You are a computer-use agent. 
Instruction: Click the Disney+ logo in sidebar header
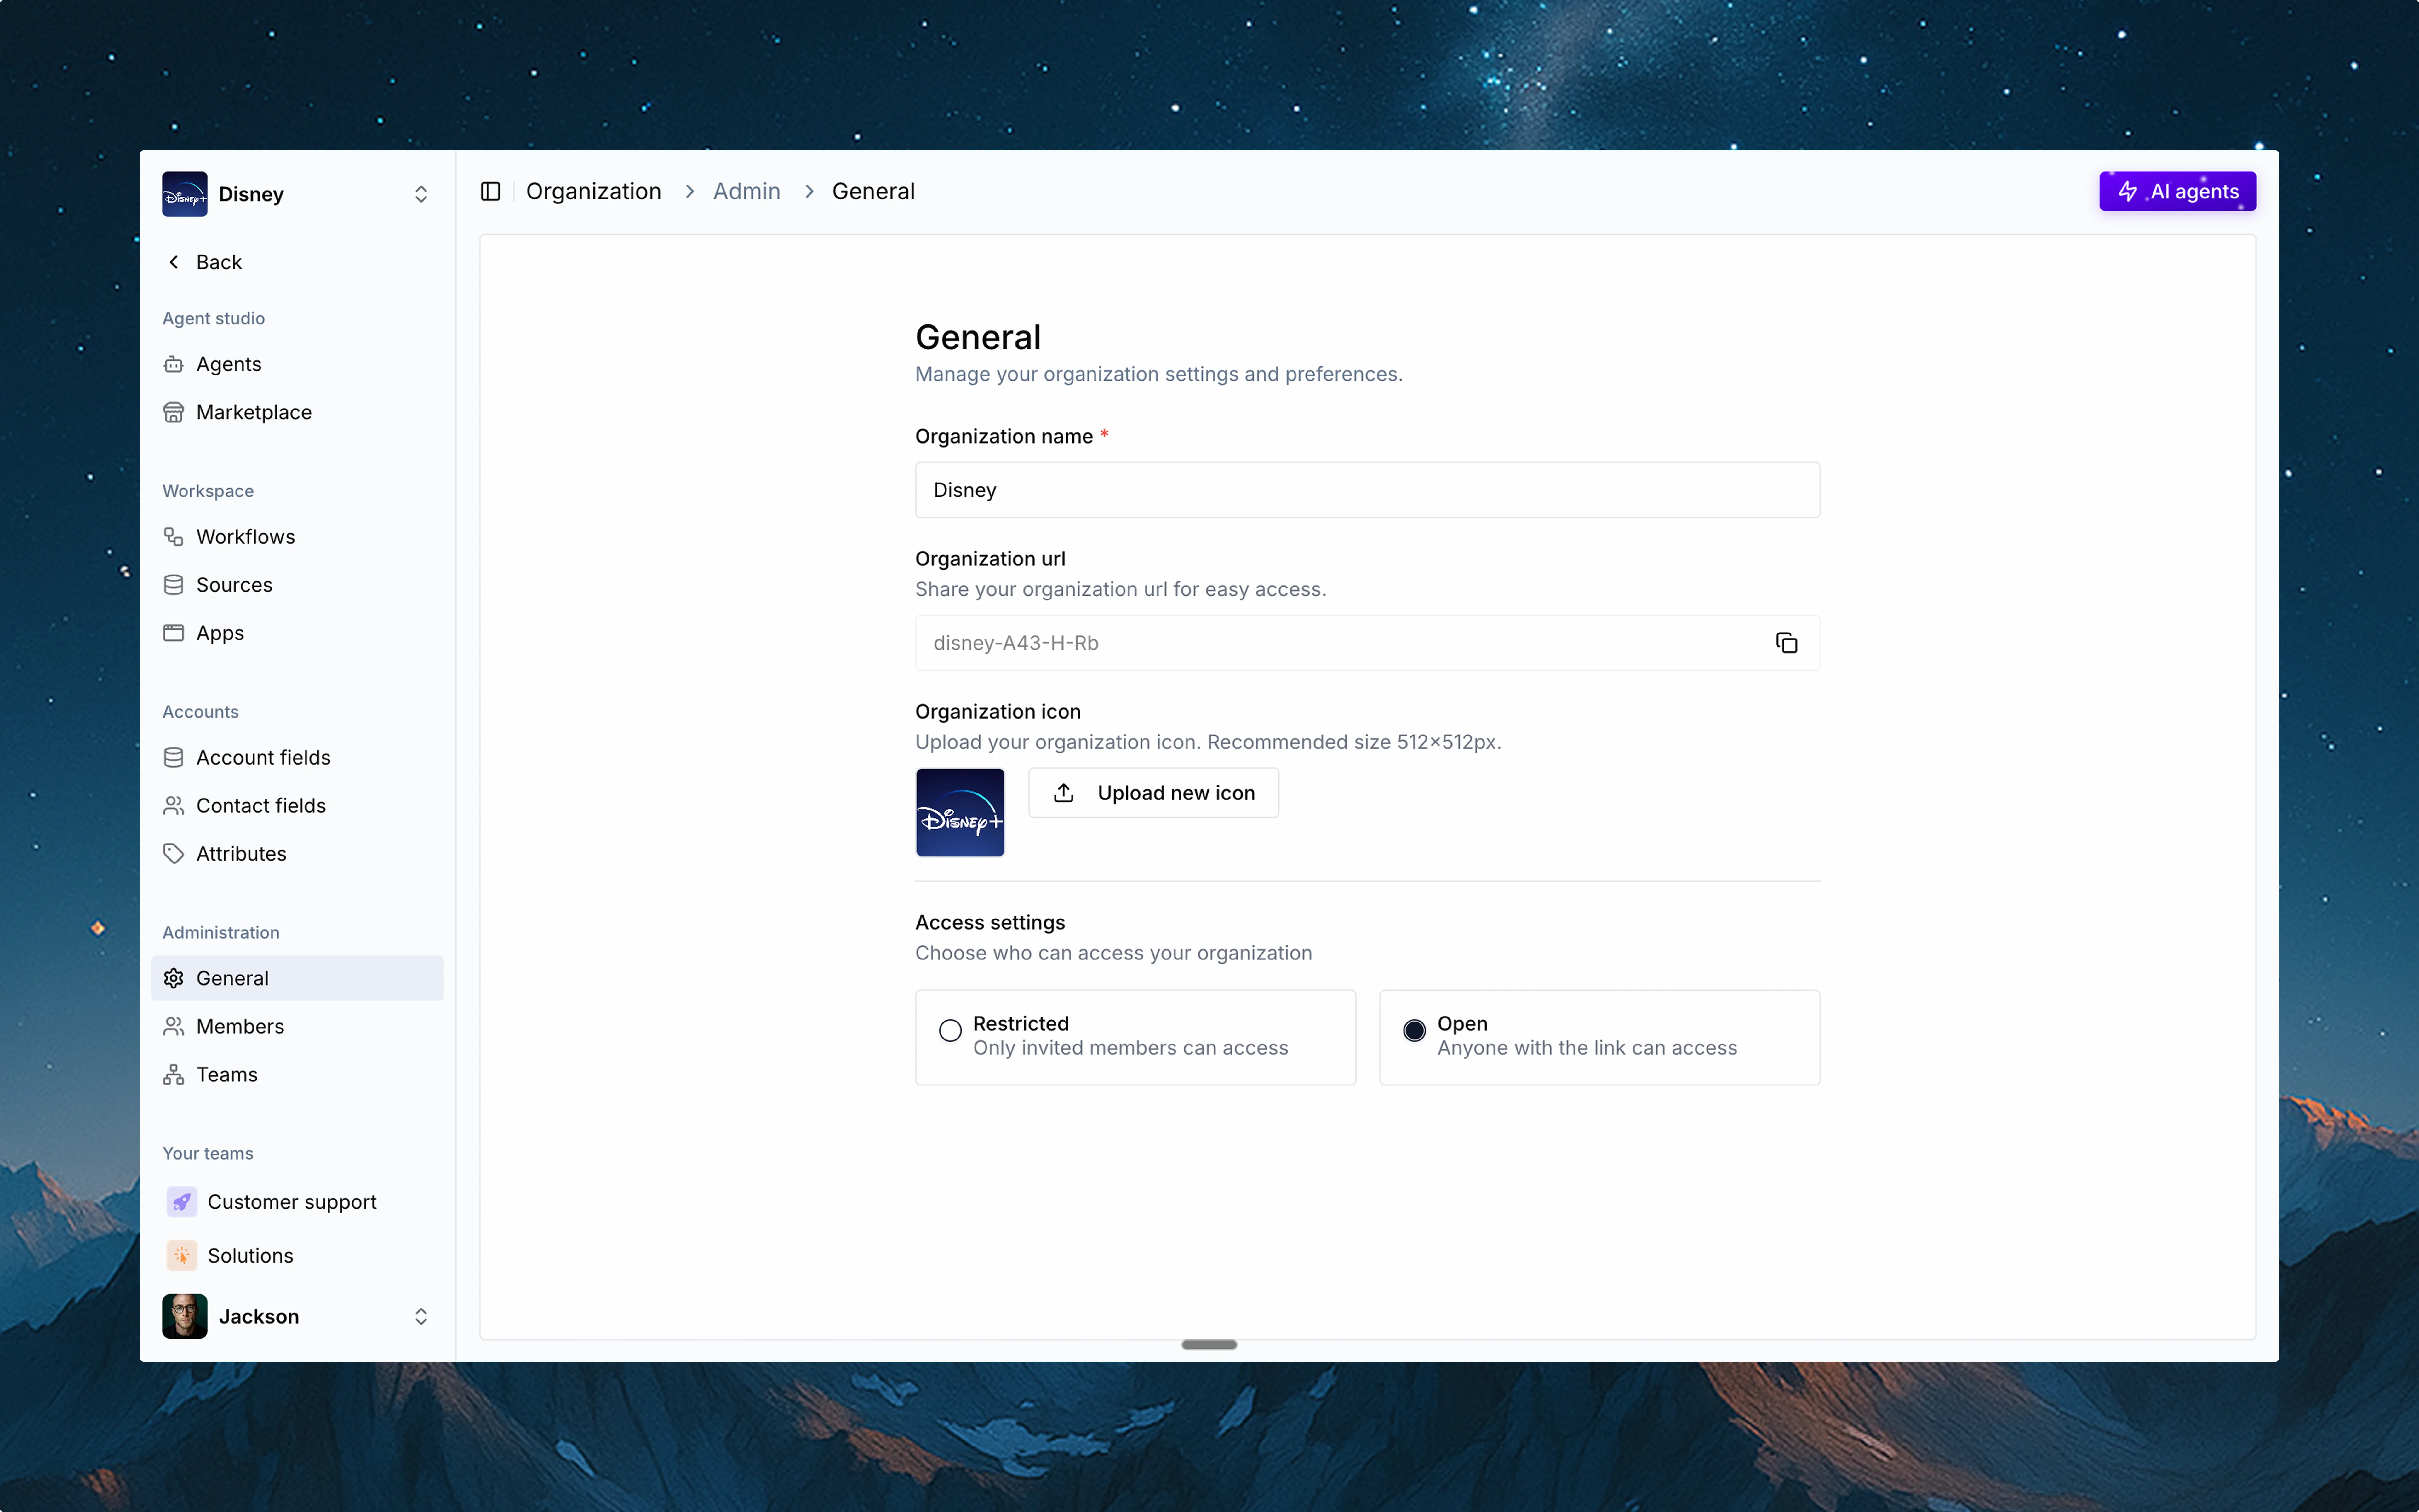click(x=185, y=194)
